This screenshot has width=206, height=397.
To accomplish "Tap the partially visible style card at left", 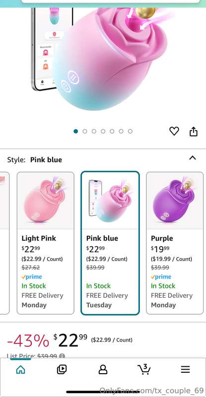I will click(4, 243).
